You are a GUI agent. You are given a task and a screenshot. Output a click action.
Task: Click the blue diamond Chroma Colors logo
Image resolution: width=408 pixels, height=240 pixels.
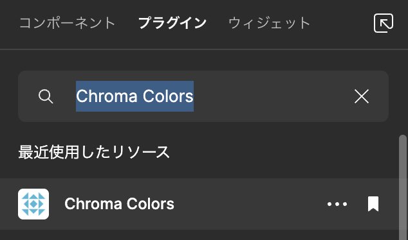[x=33, y=204]
